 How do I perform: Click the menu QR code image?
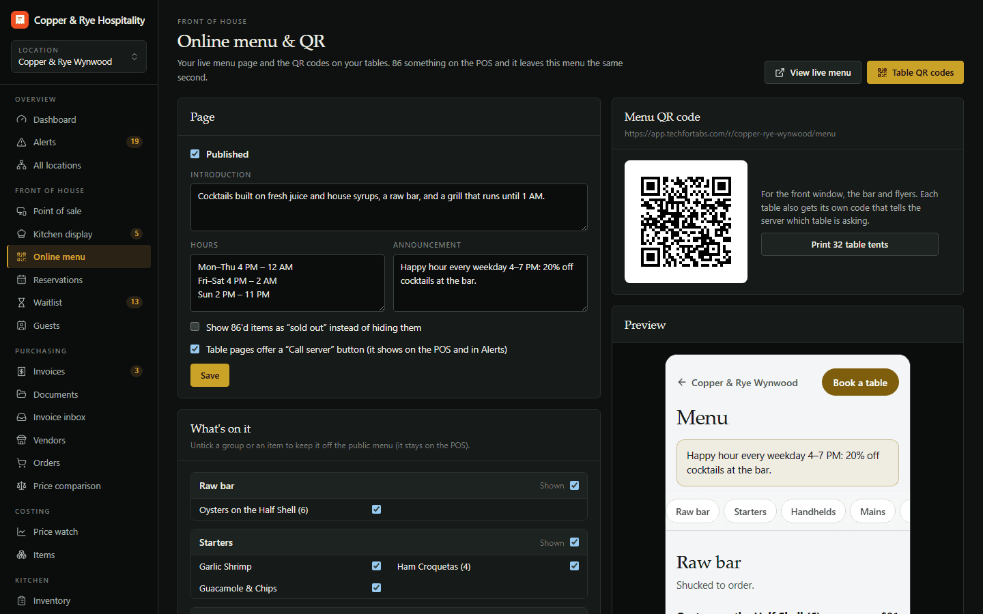click(x=686, y=222)
